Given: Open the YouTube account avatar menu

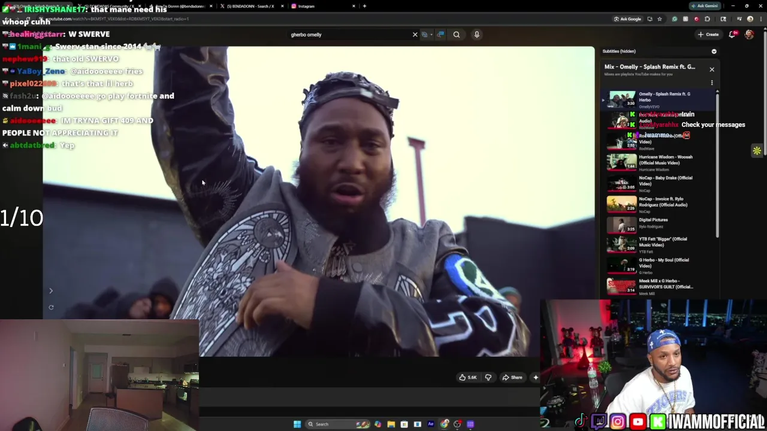Looking at the screenshot, I should point(749,35).
